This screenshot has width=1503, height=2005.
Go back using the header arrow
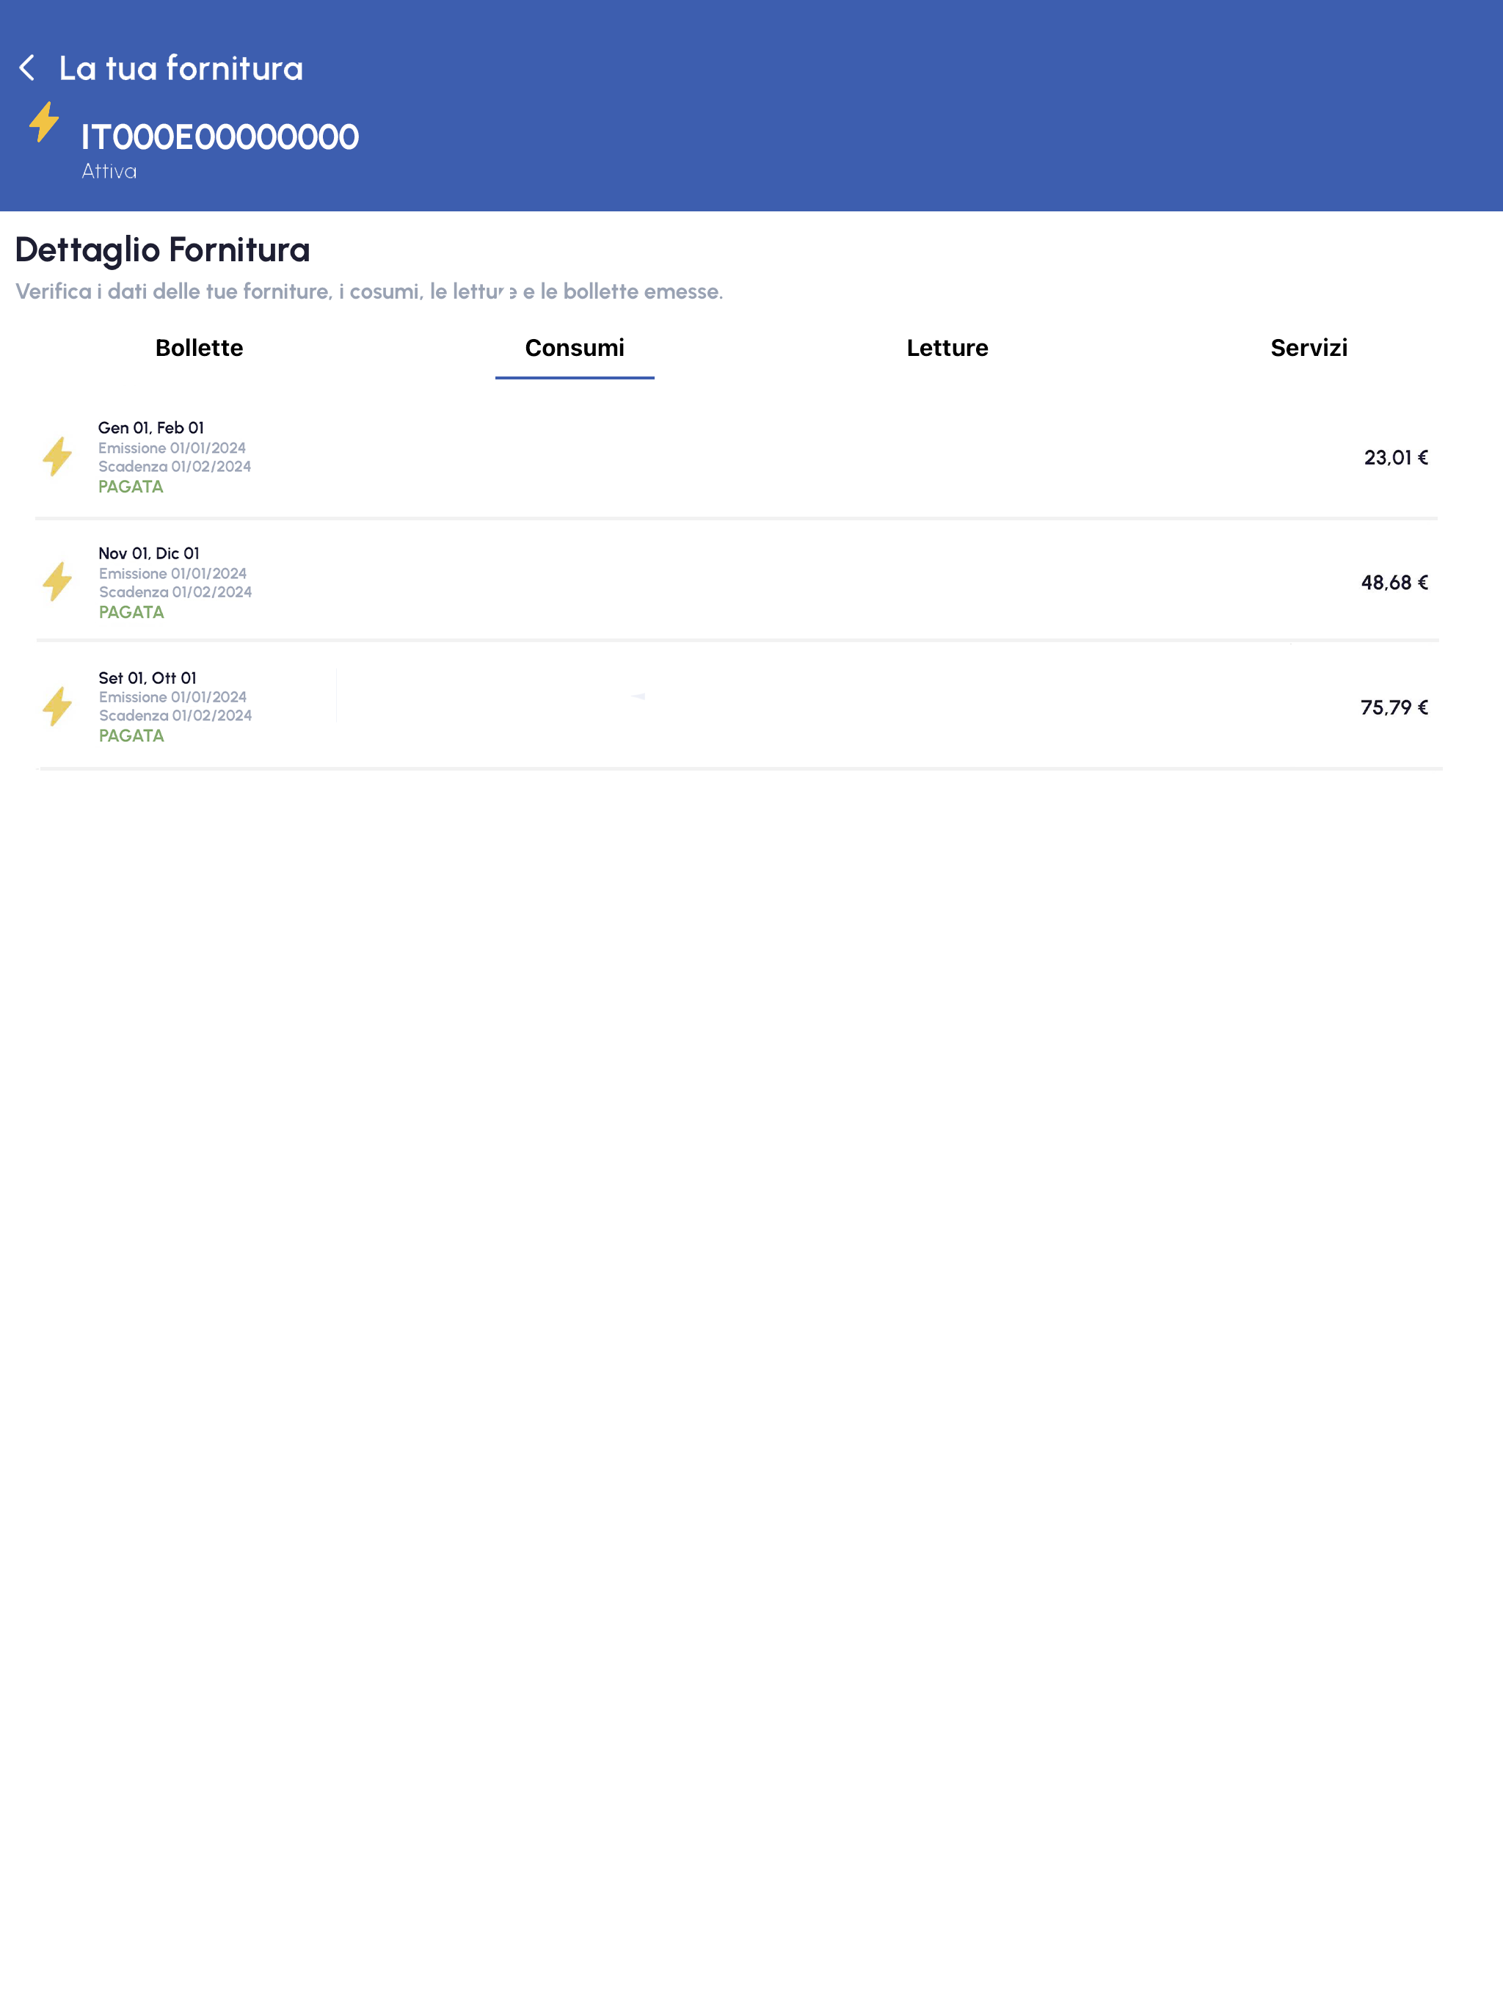(27, 68)
